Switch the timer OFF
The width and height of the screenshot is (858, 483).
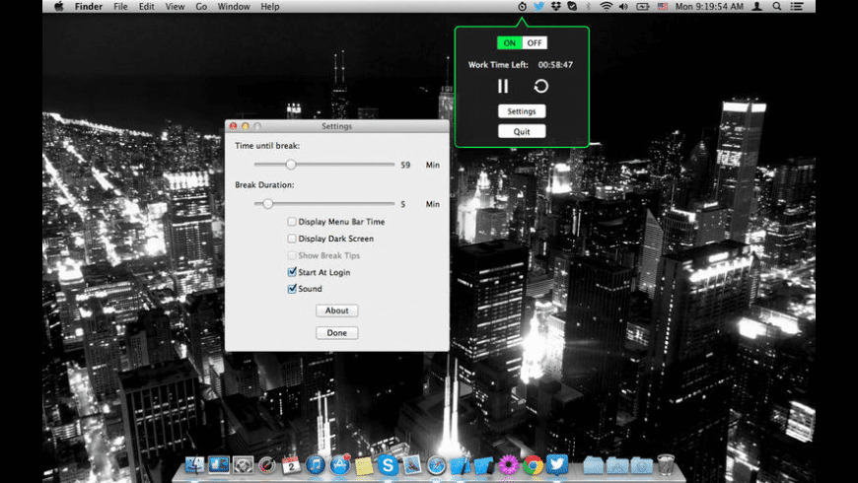coord(535,42)
